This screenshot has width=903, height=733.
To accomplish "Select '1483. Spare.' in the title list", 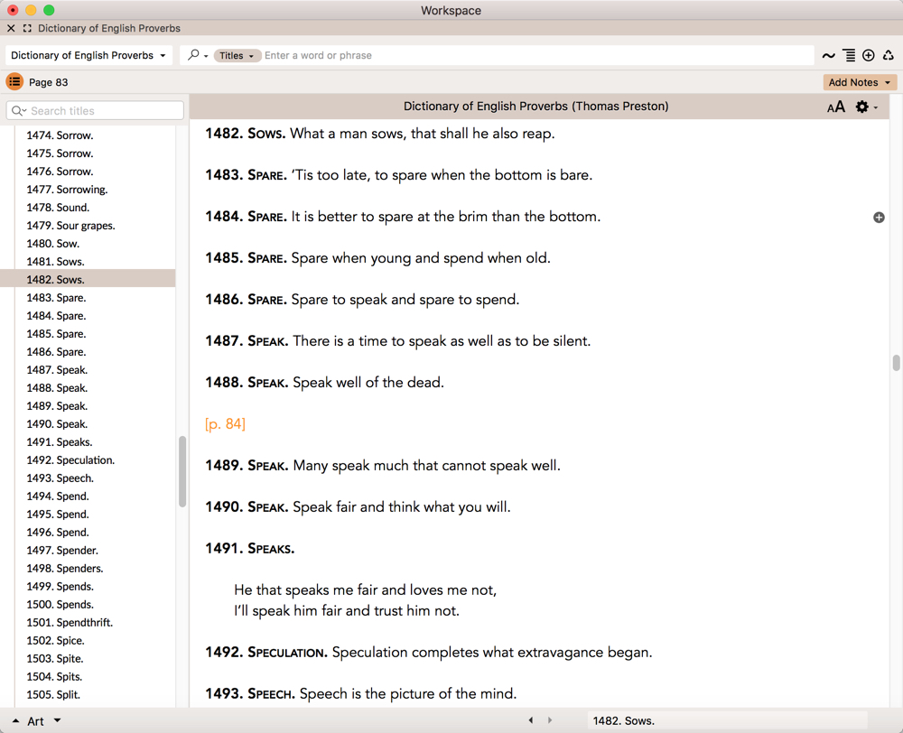I will coord(56,298).
